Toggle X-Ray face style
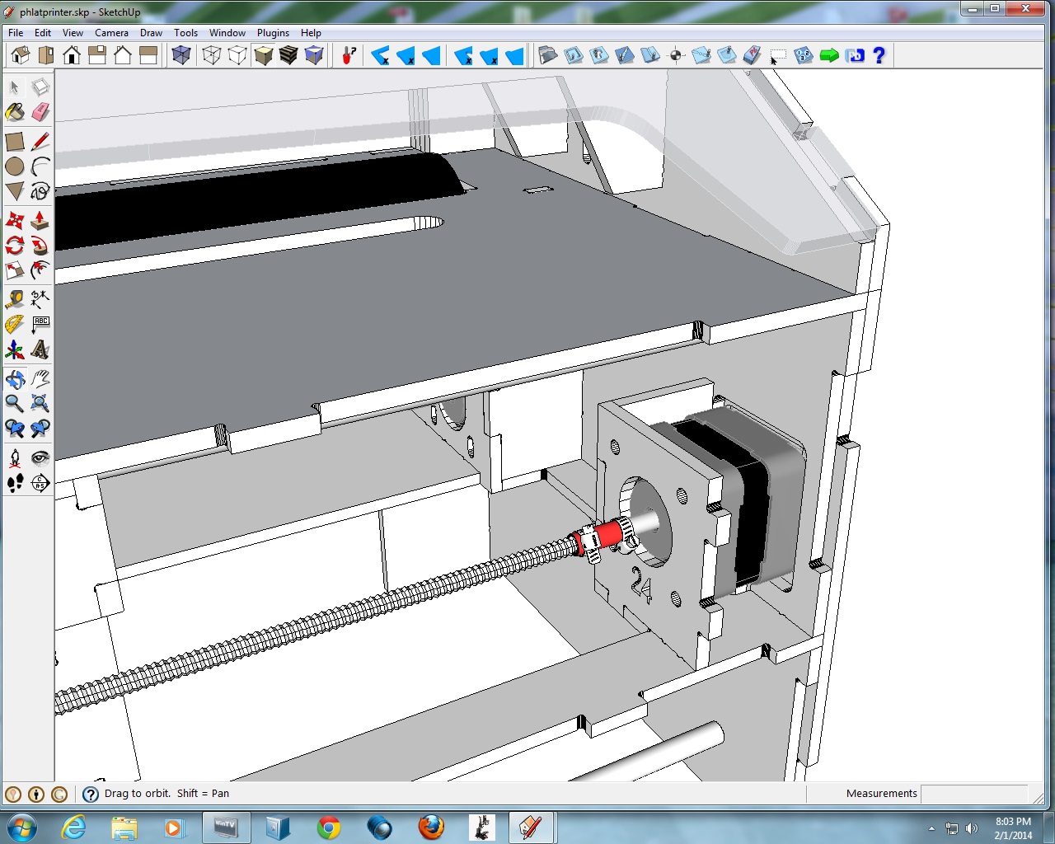Viewport: 1055px width, 844px height. pyautogui.click(x=181, y=55)
